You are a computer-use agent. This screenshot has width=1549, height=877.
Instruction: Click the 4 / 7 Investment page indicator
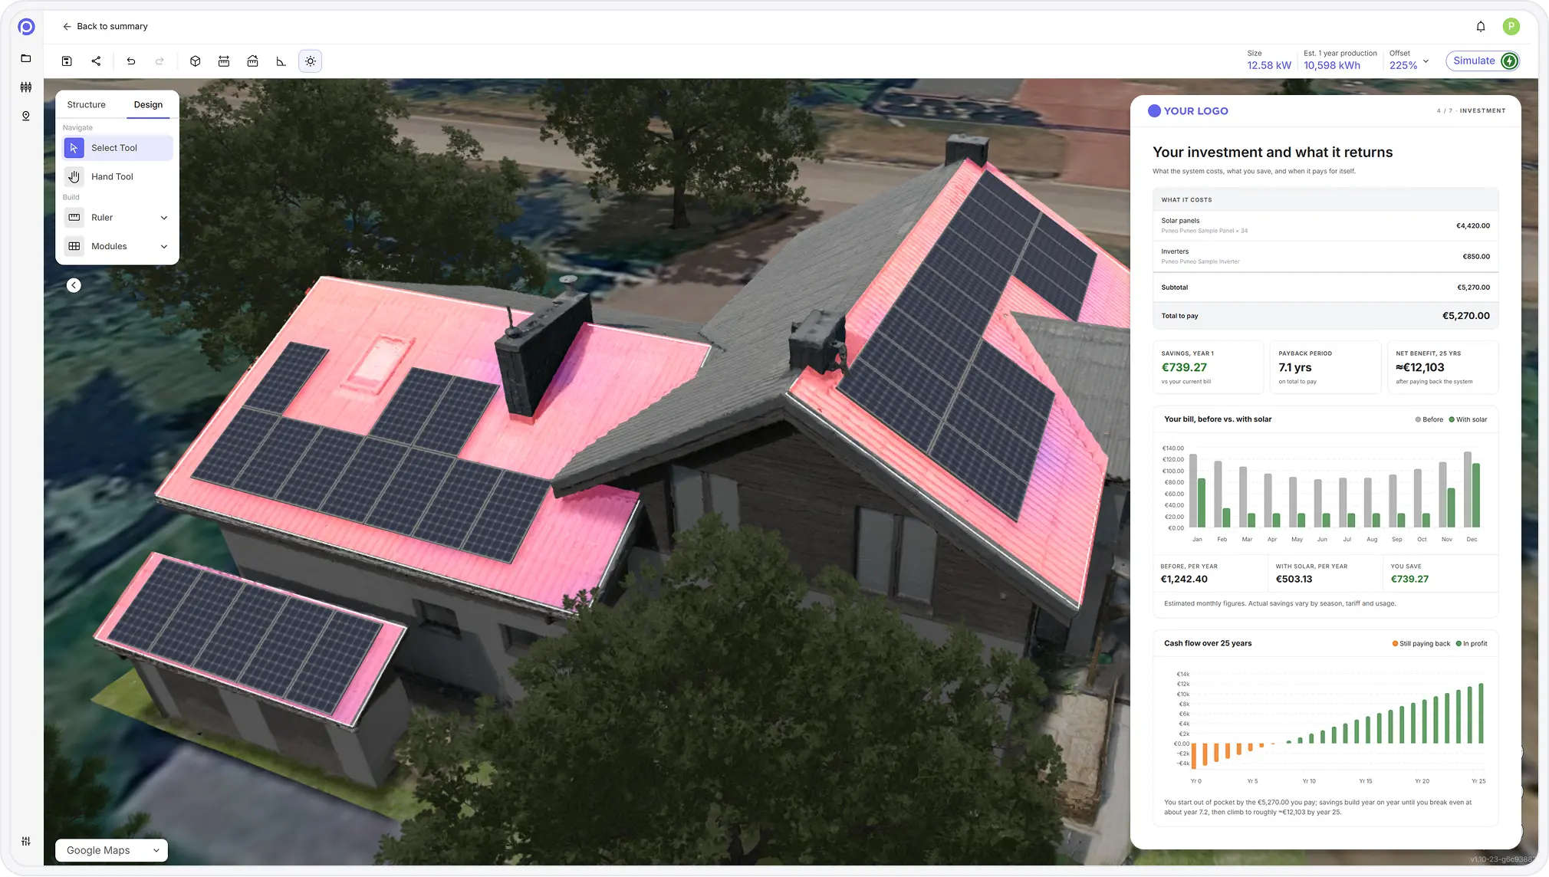1471,111
